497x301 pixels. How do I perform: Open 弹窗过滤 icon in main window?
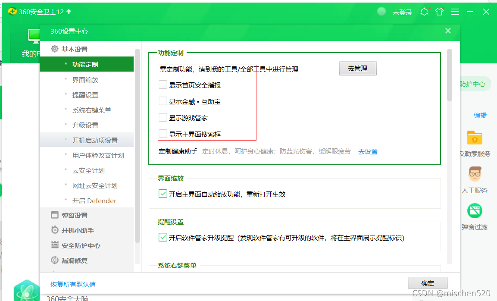click(475, 211)
